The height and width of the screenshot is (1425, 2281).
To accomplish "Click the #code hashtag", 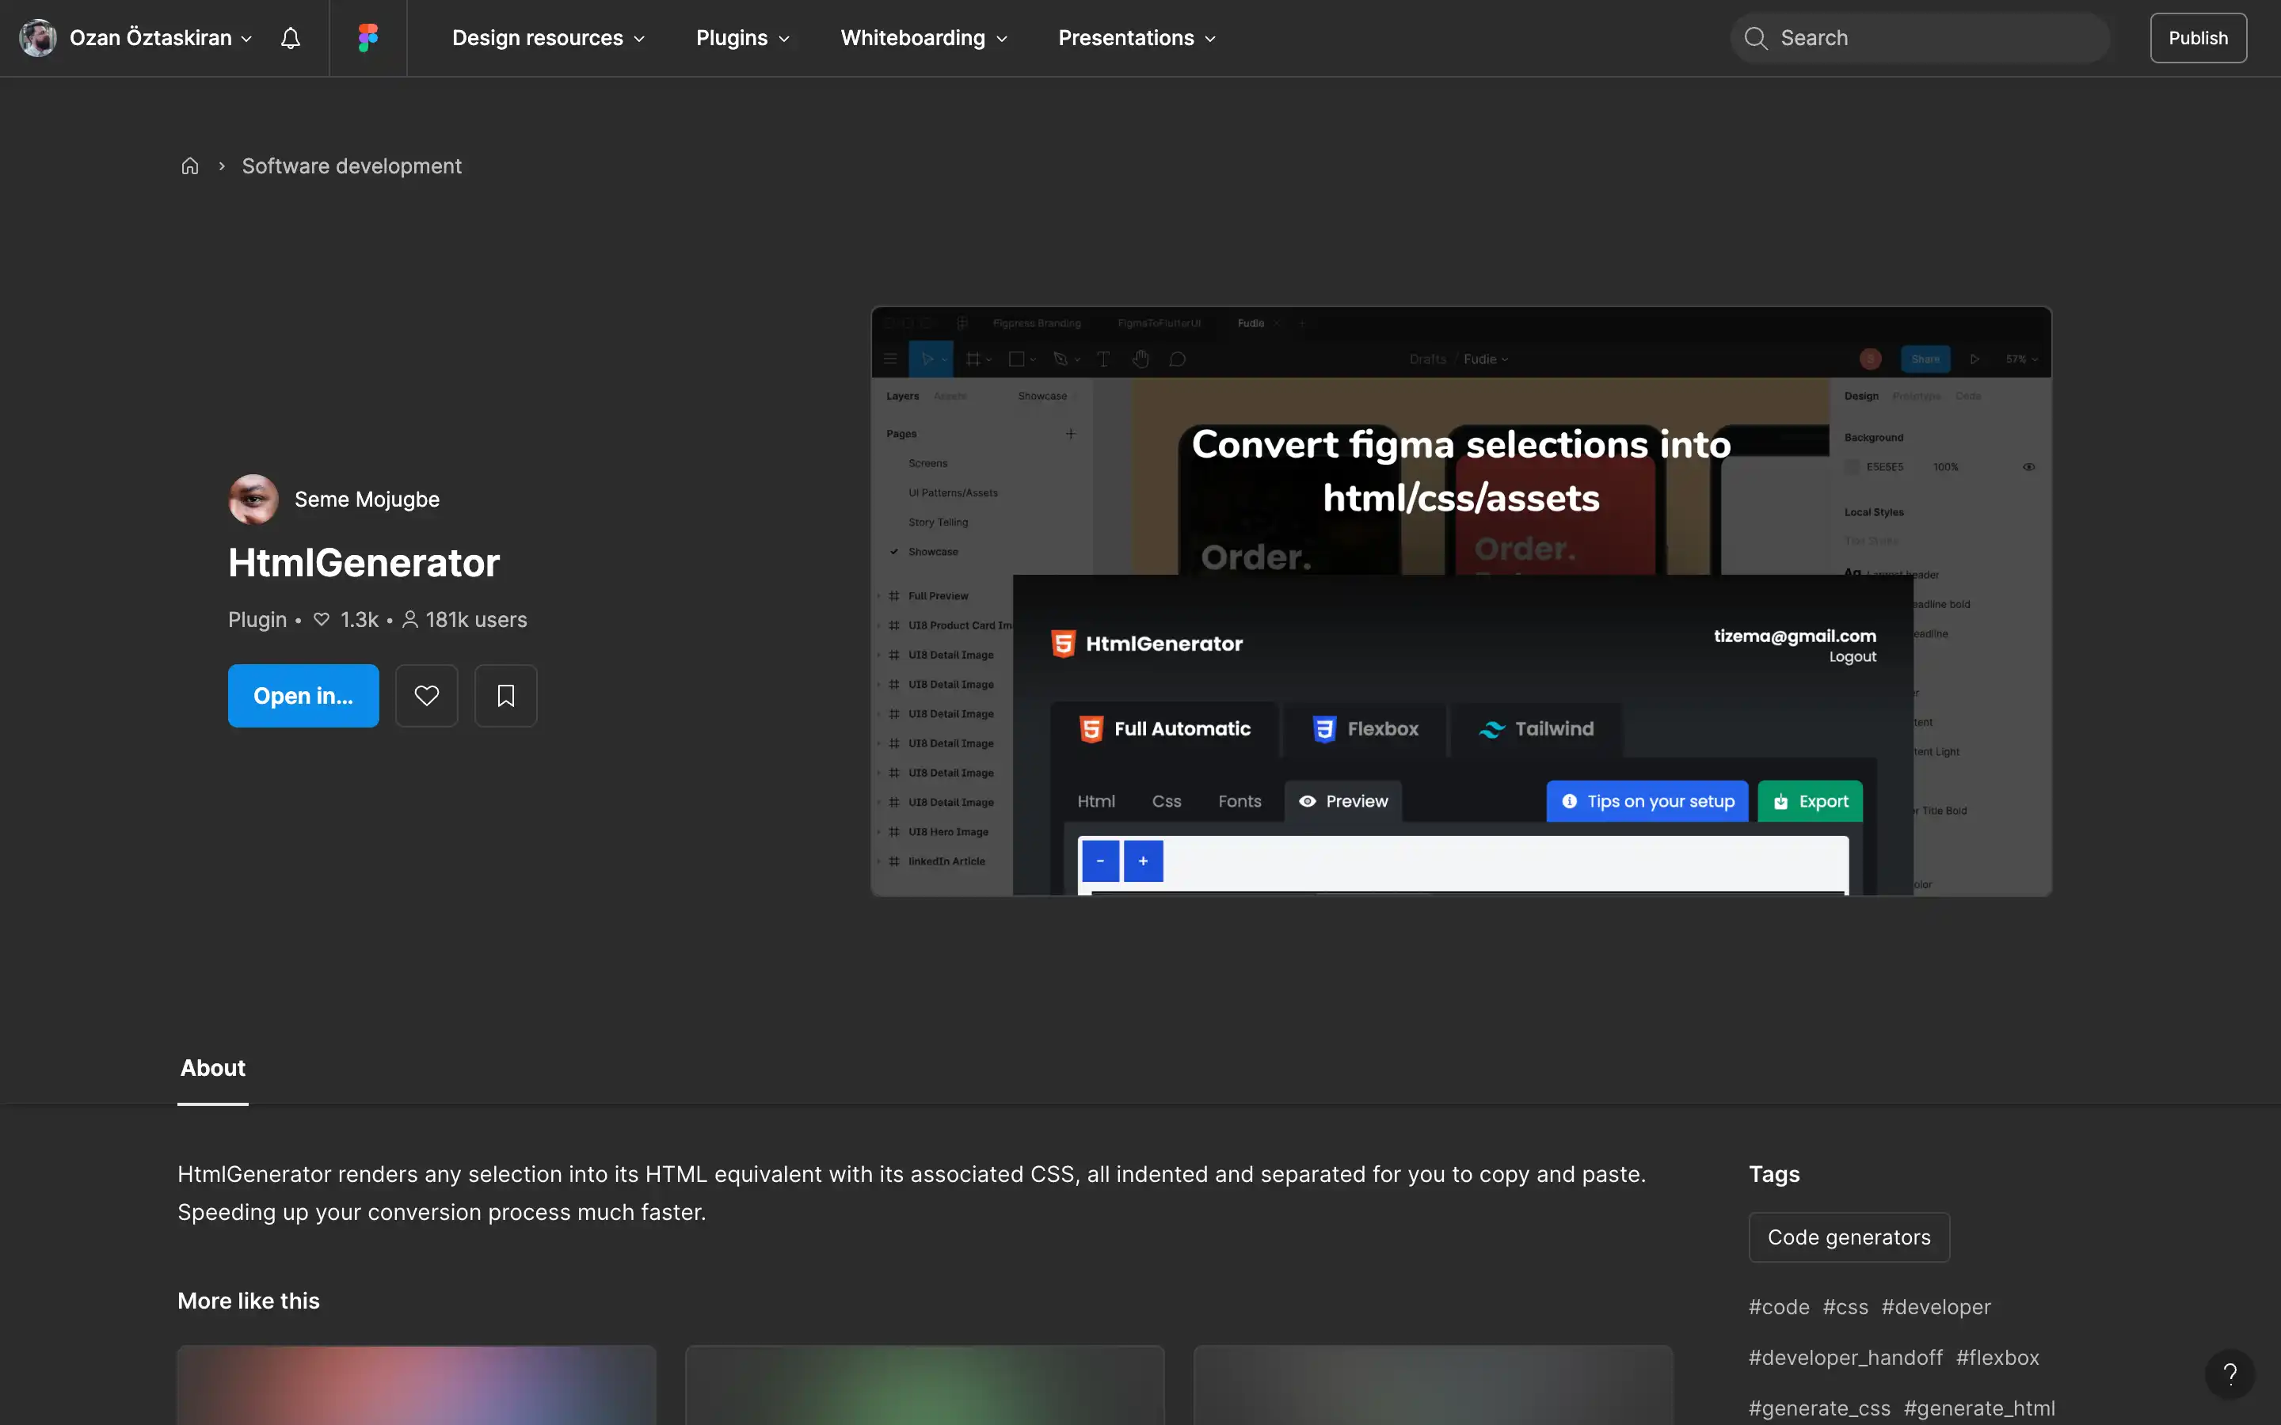I will click(1779, 1306).
